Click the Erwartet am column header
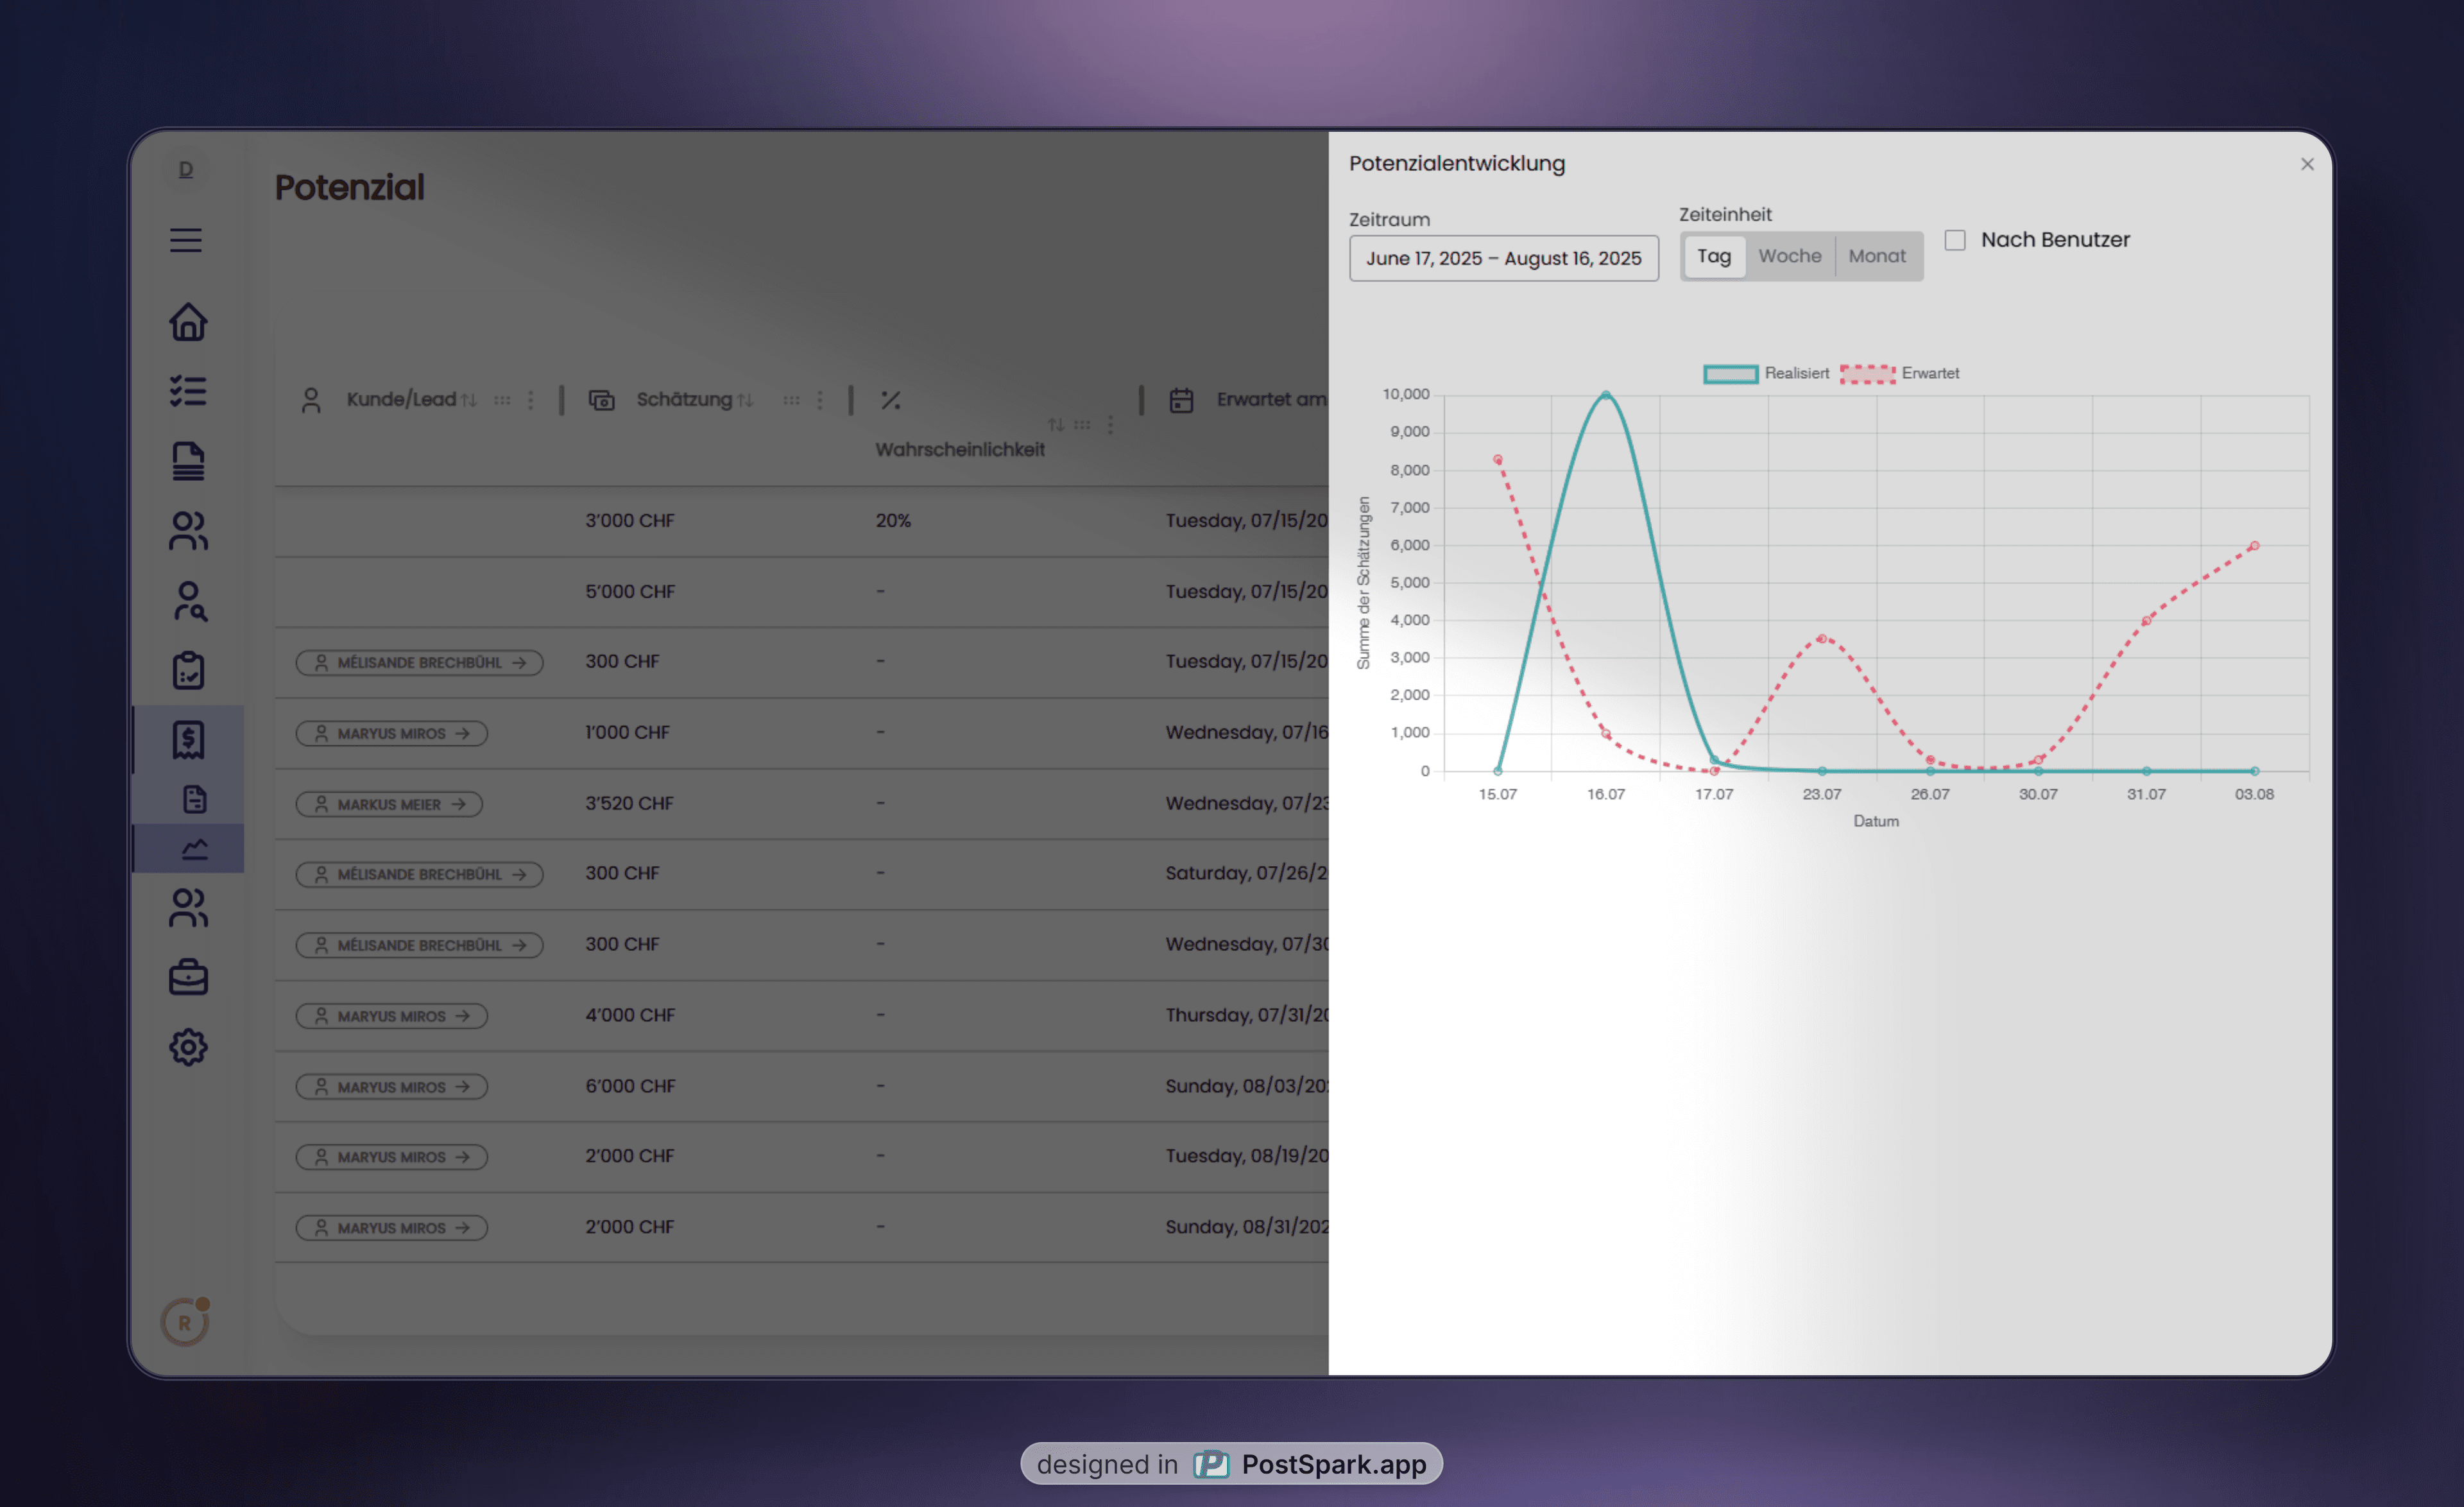Viewport: 2464px width, 1507px height. (x=1271, y=400)
